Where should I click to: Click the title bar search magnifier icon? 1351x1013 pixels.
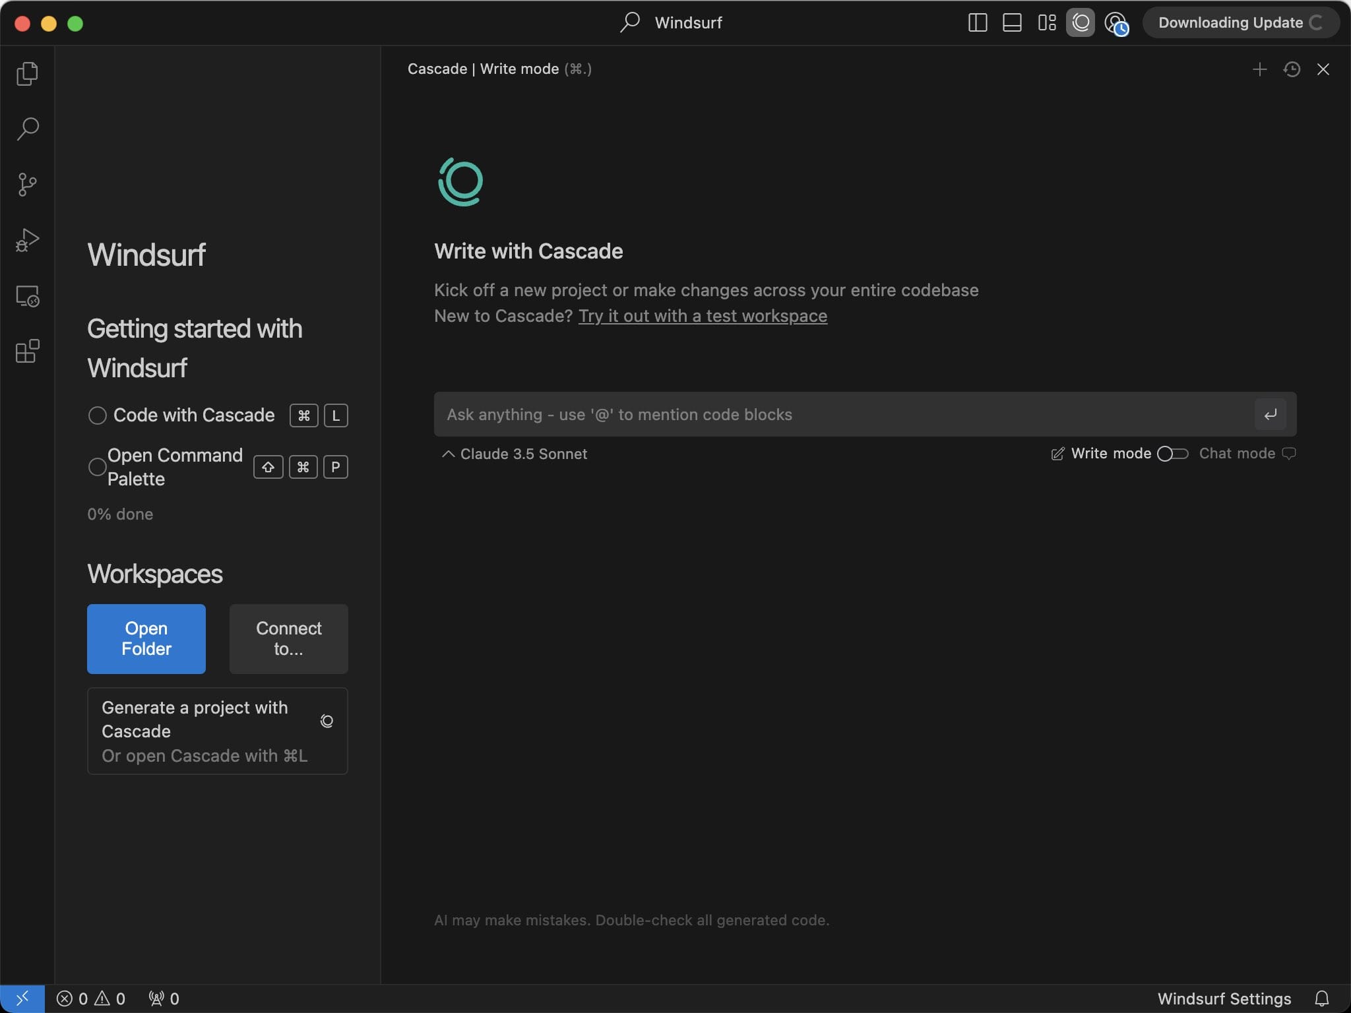click(630, 22)
